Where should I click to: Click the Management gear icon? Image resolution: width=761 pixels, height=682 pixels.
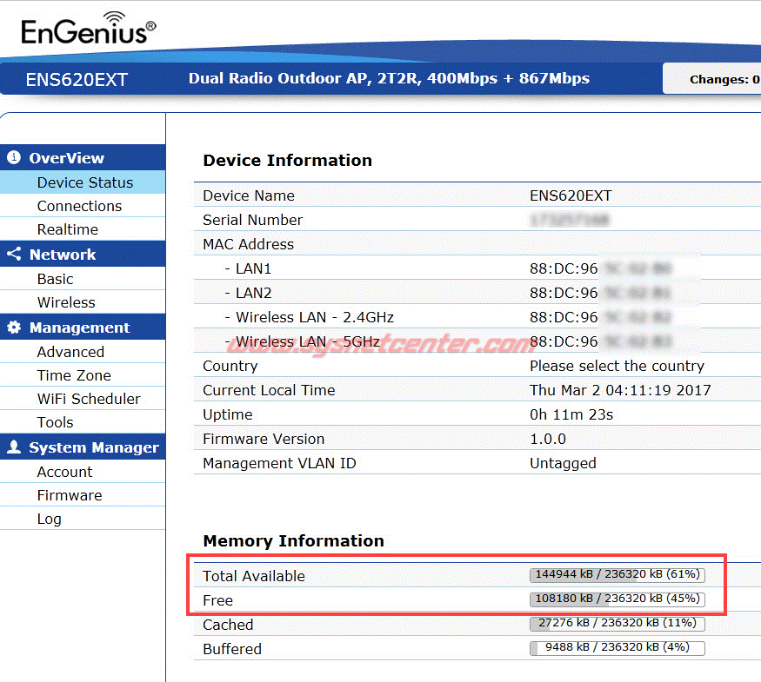(x=14, y=328)
